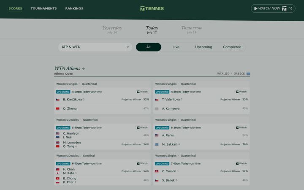Screen dimensions: 304x190
Task: Click M. Kato player name
Action: (x=69, y=173)
